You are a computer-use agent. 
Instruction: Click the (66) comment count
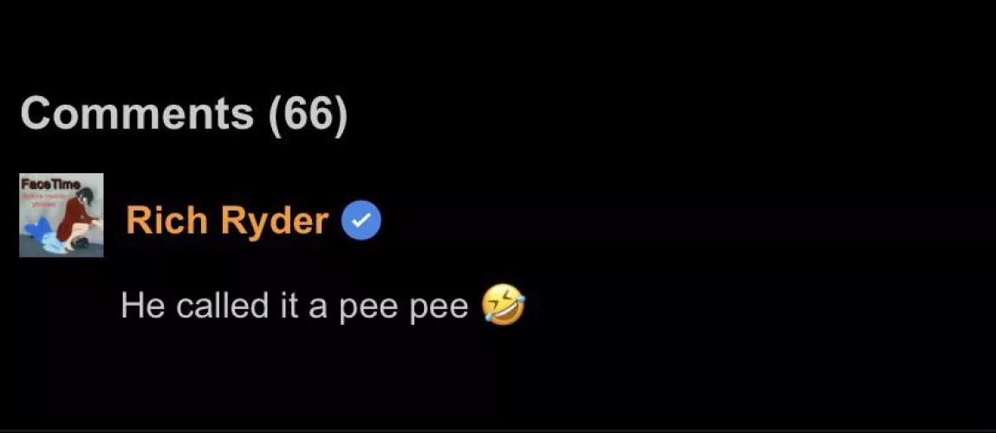click(308, 115)
